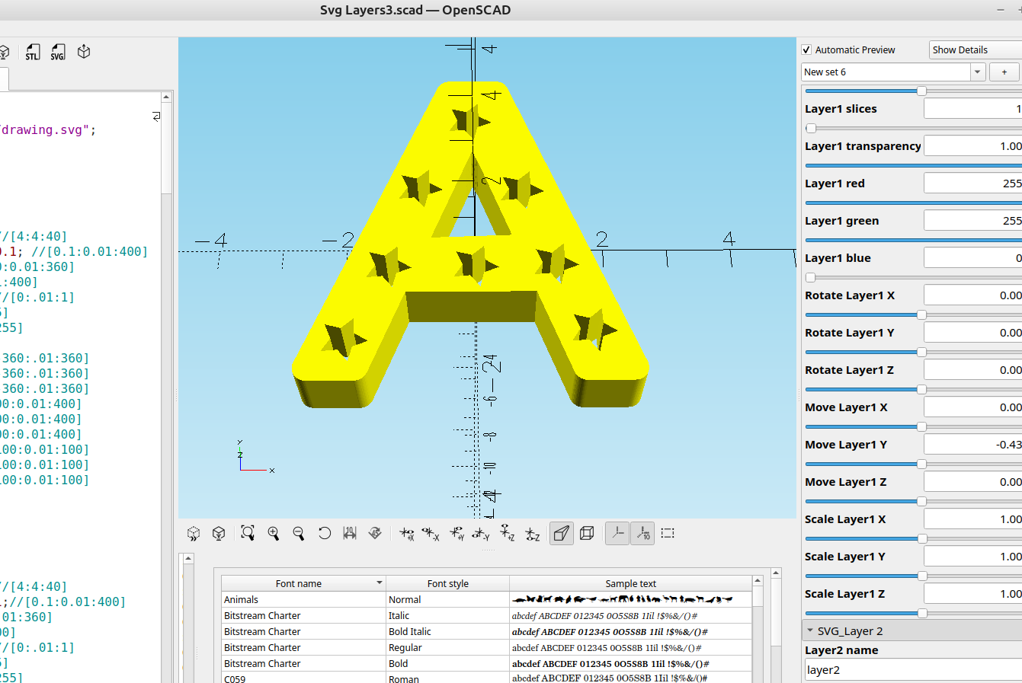Click the Font style column header

(447, 583)
